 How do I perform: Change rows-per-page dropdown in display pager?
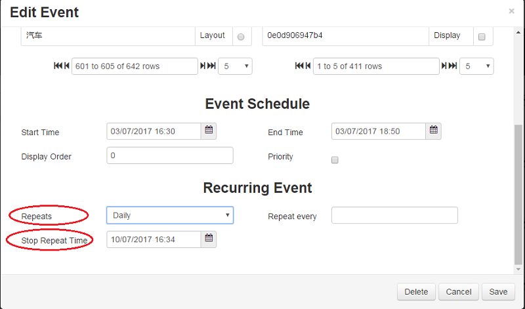476,66
